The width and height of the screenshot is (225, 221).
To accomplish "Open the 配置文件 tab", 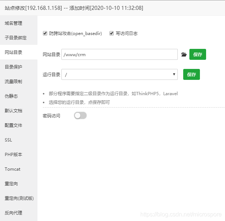I will (x=19, y=125).
